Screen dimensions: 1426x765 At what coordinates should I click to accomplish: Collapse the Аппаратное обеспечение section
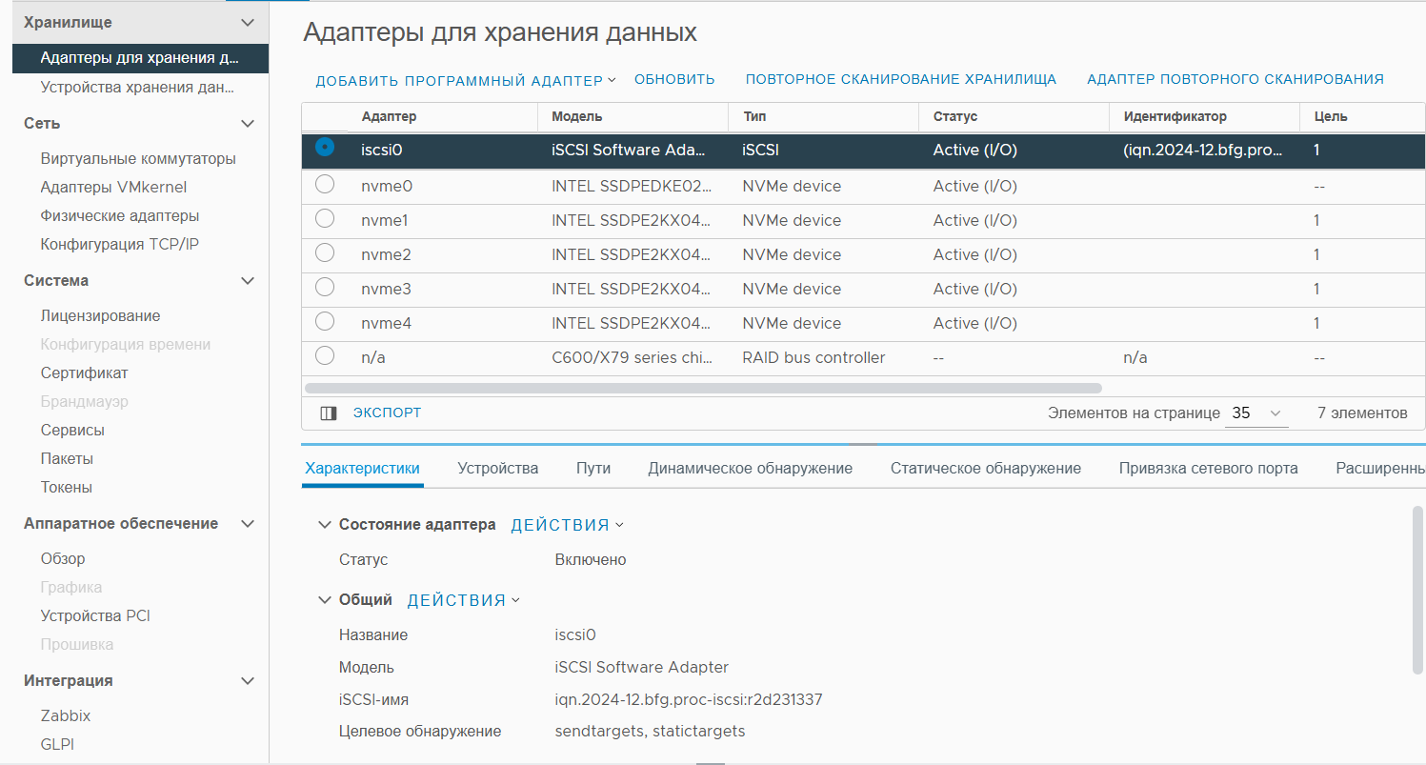click(248, 524)
